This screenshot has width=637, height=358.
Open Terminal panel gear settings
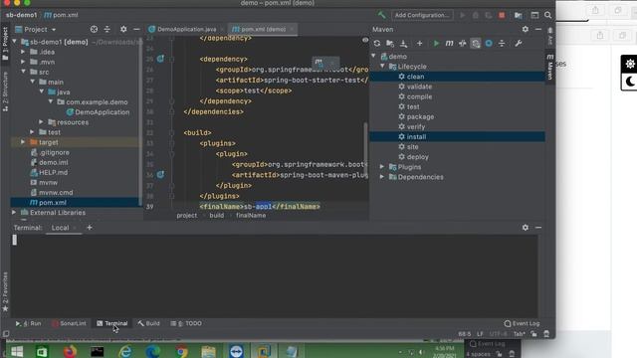(526, 228)
